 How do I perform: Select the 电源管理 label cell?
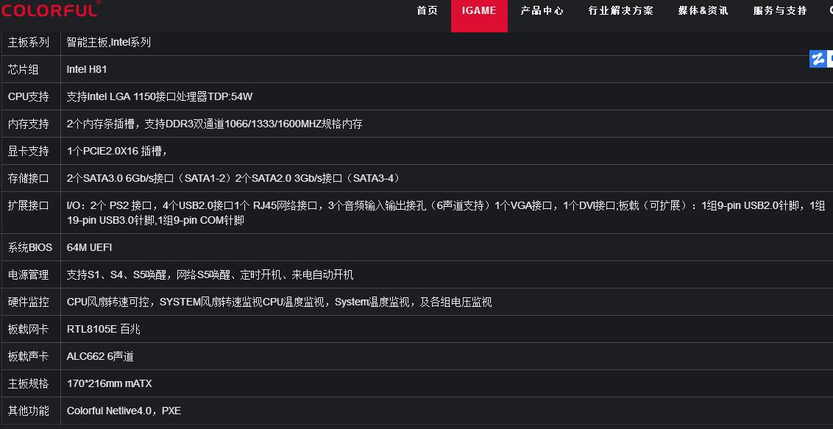30,274
